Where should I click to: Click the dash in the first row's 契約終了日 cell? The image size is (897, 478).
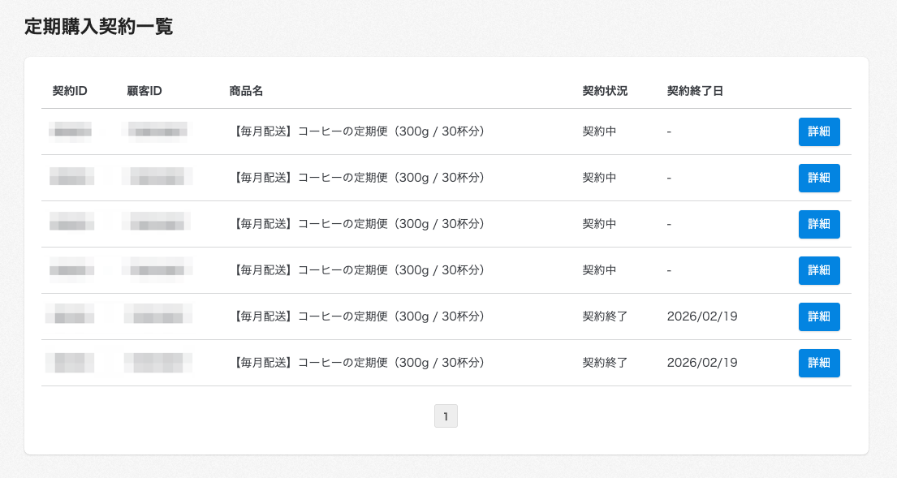[x=667, y=131]
